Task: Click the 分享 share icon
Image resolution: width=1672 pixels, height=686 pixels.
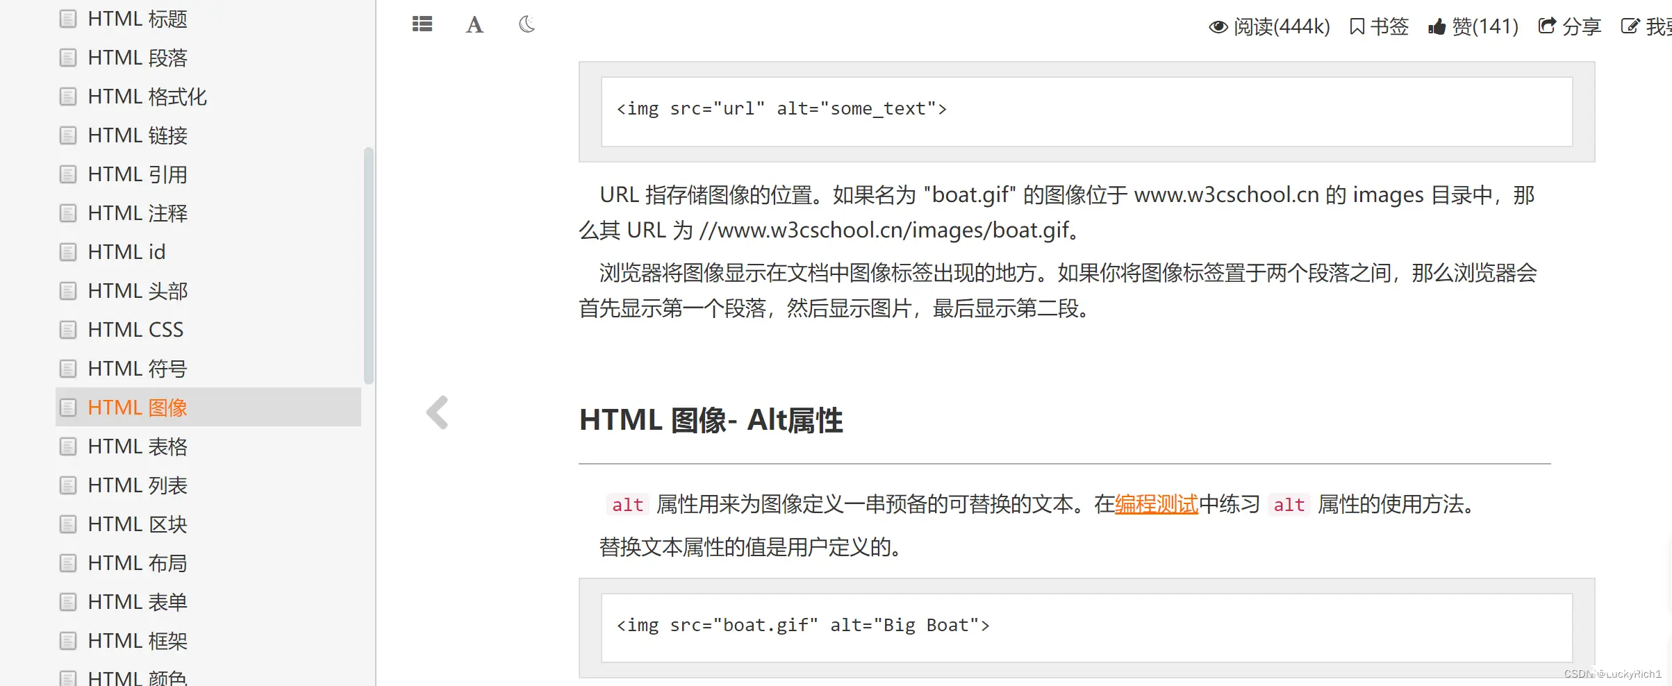Action: [1547, 26]
